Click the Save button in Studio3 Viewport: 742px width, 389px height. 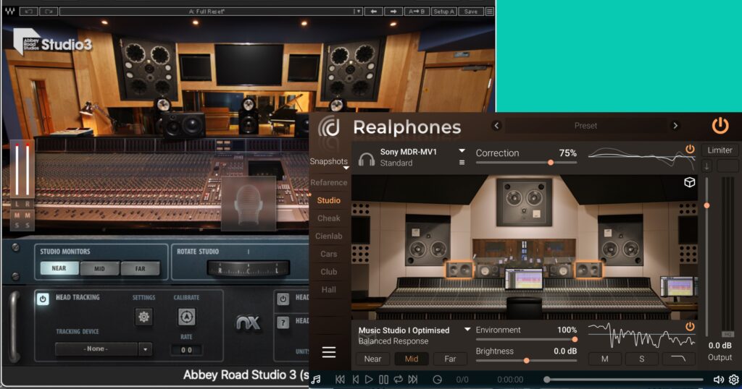coord(471,12)
